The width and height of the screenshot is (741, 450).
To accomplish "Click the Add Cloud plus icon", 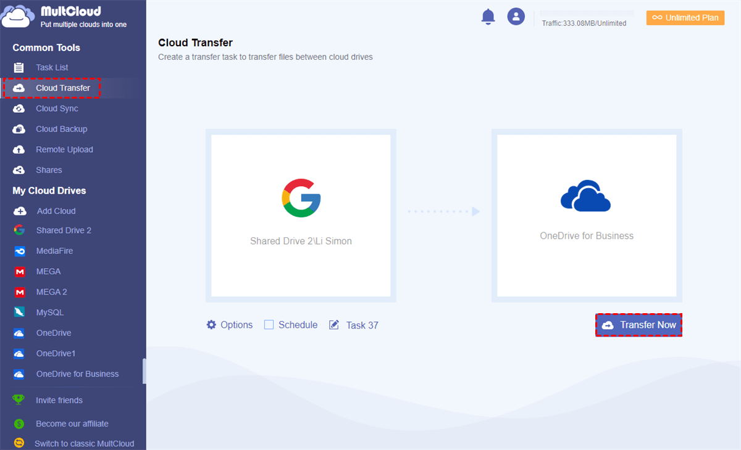I will [19, 211].
